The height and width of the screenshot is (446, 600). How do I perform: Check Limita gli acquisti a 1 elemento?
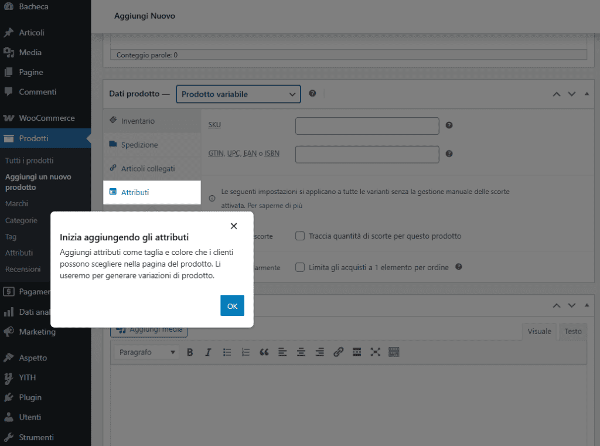pyautogui.click(x=300, y=267)
